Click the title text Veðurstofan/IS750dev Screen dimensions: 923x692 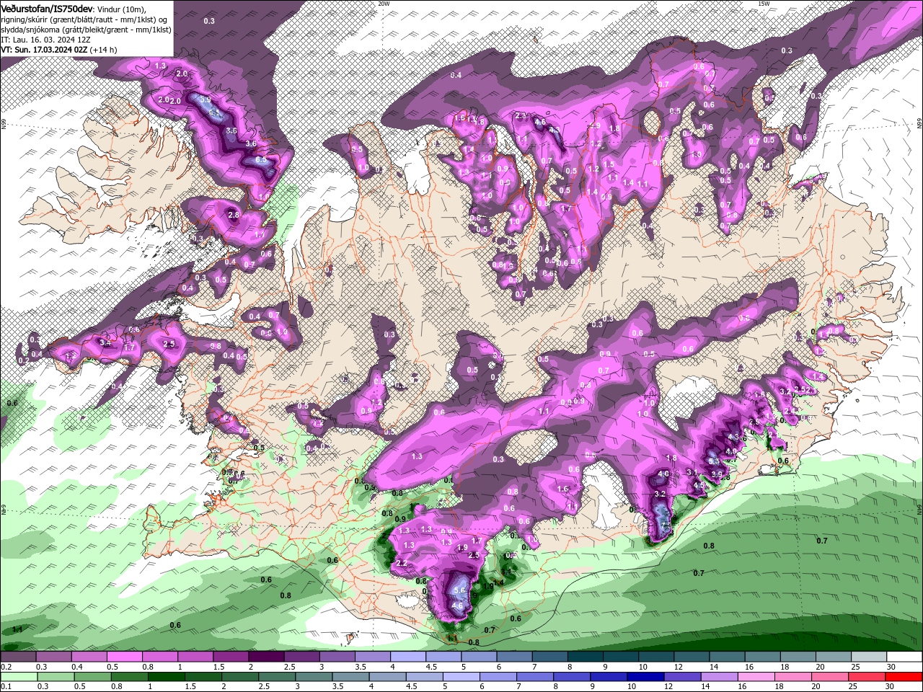[47, 8]
